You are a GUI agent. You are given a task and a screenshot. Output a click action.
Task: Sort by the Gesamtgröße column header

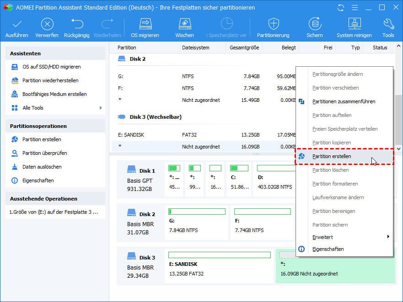click(x=244, y=48)
